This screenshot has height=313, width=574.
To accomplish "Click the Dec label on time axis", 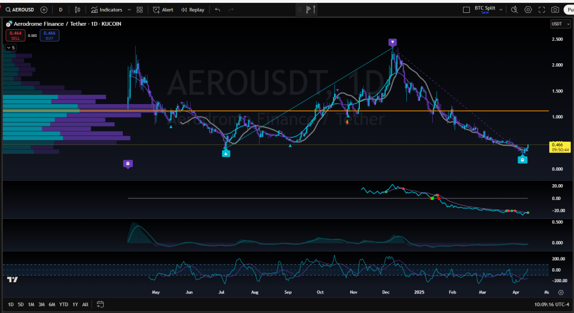I will [386, 292].
